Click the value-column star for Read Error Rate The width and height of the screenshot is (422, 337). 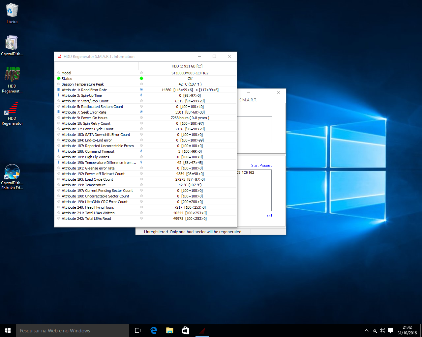point(141,90)
